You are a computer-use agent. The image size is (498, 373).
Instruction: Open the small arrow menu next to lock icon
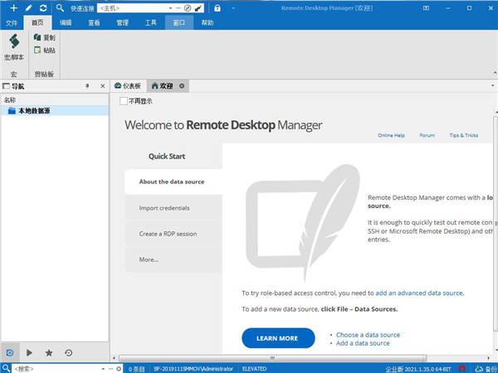(x=233, y=8)
